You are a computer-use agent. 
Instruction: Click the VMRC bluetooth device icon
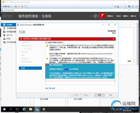(133, 6)
